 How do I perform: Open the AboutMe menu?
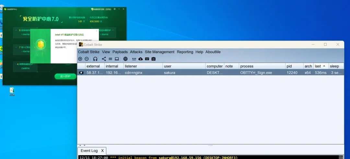tap(213, 52)
